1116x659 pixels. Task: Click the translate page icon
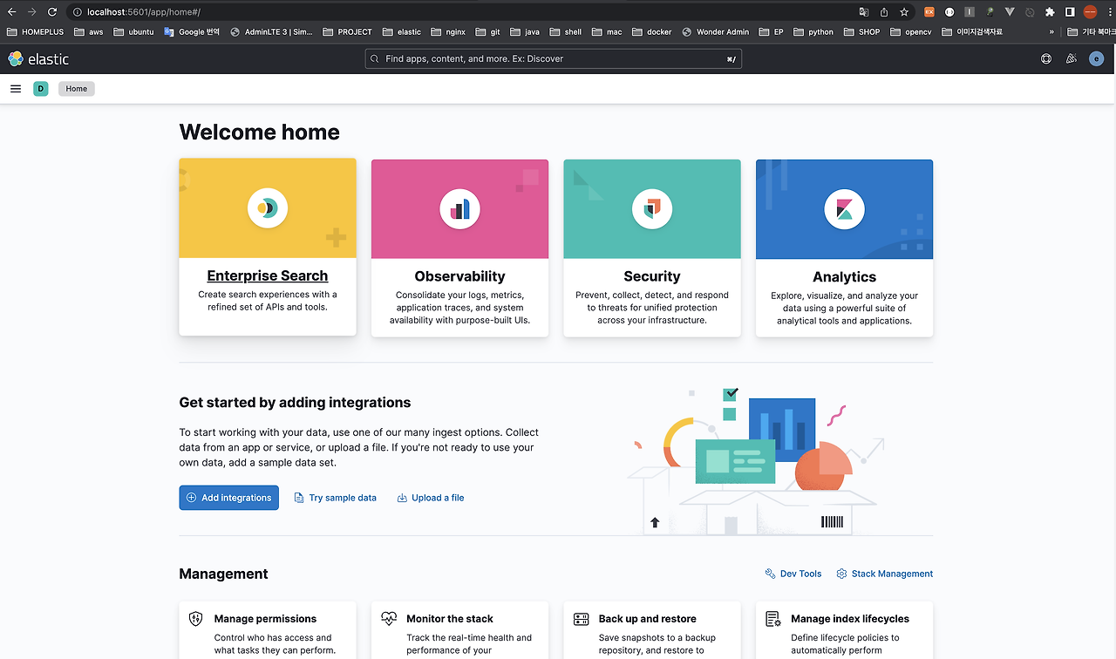(864, 12)
